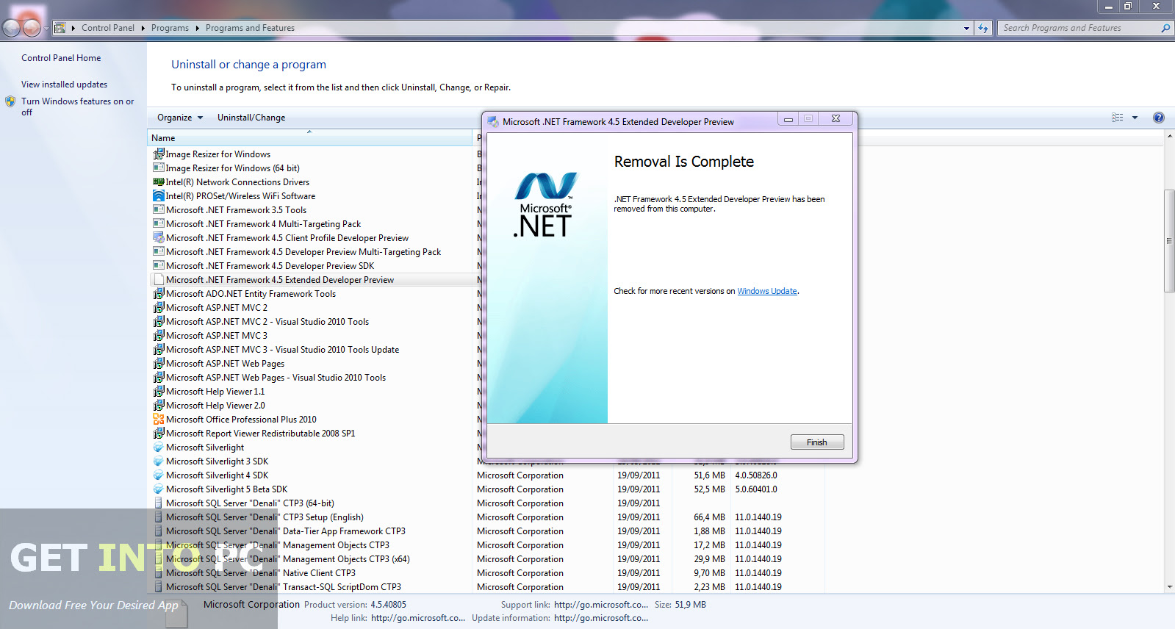
Task: Select .NET Framework 4.5 Developer Preview SDK
Action: [270, 266]
